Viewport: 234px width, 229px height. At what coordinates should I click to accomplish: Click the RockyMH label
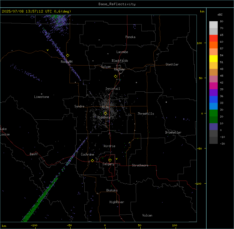[67, 62]
